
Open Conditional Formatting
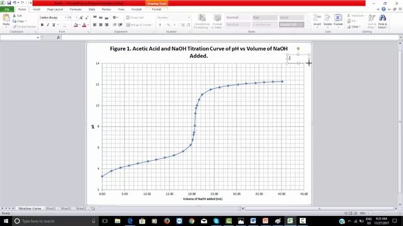point(201,21)
